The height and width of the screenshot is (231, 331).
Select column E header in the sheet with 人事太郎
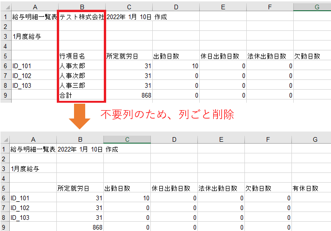(x=223, y=7)
